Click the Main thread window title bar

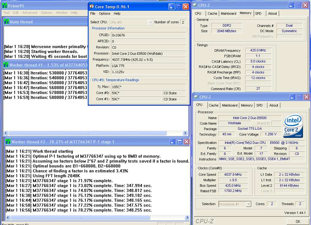(x=46, y=22)
